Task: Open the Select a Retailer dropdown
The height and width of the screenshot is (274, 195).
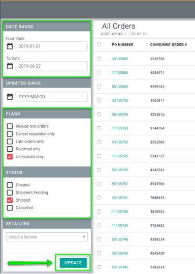Action: point(47,237)
